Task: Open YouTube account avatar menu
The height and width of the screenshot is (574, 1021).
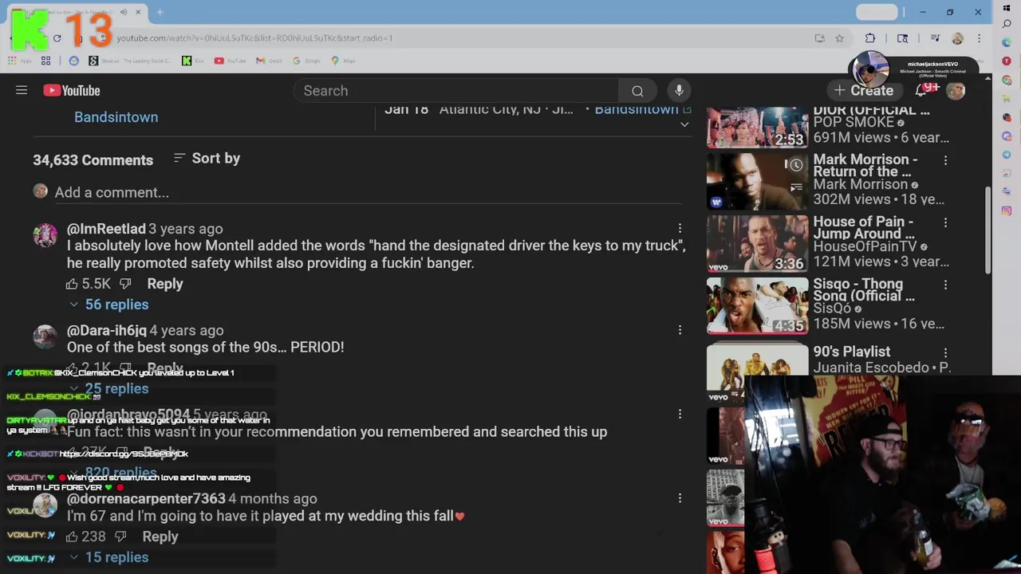Action: tap(956, 91)
